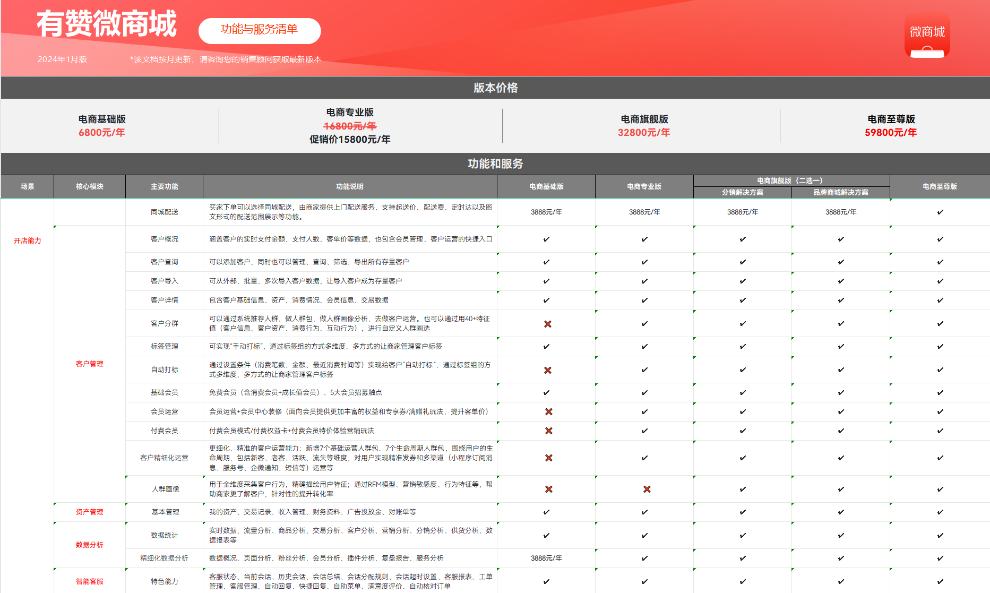
Task: Click the struck-through 16800元/年 price
Action: pyautogui.click(x=350, y=126)
